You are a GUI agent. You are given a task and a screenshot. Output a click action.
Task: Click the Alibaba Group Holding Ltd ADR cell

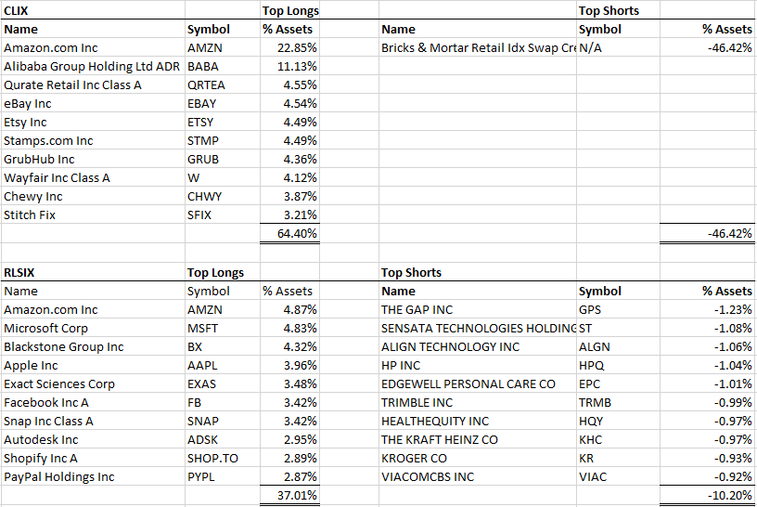[x=92, y=66]
